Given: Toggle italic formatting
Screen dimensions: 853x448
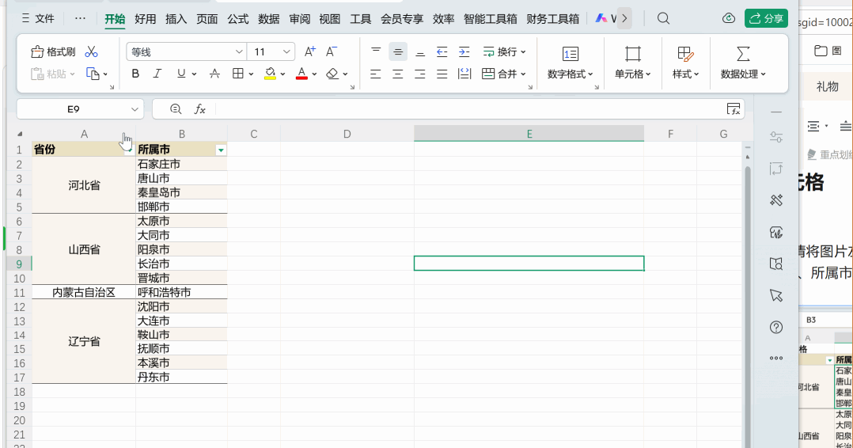Looking at the screenshot, I should pos(157,74).
